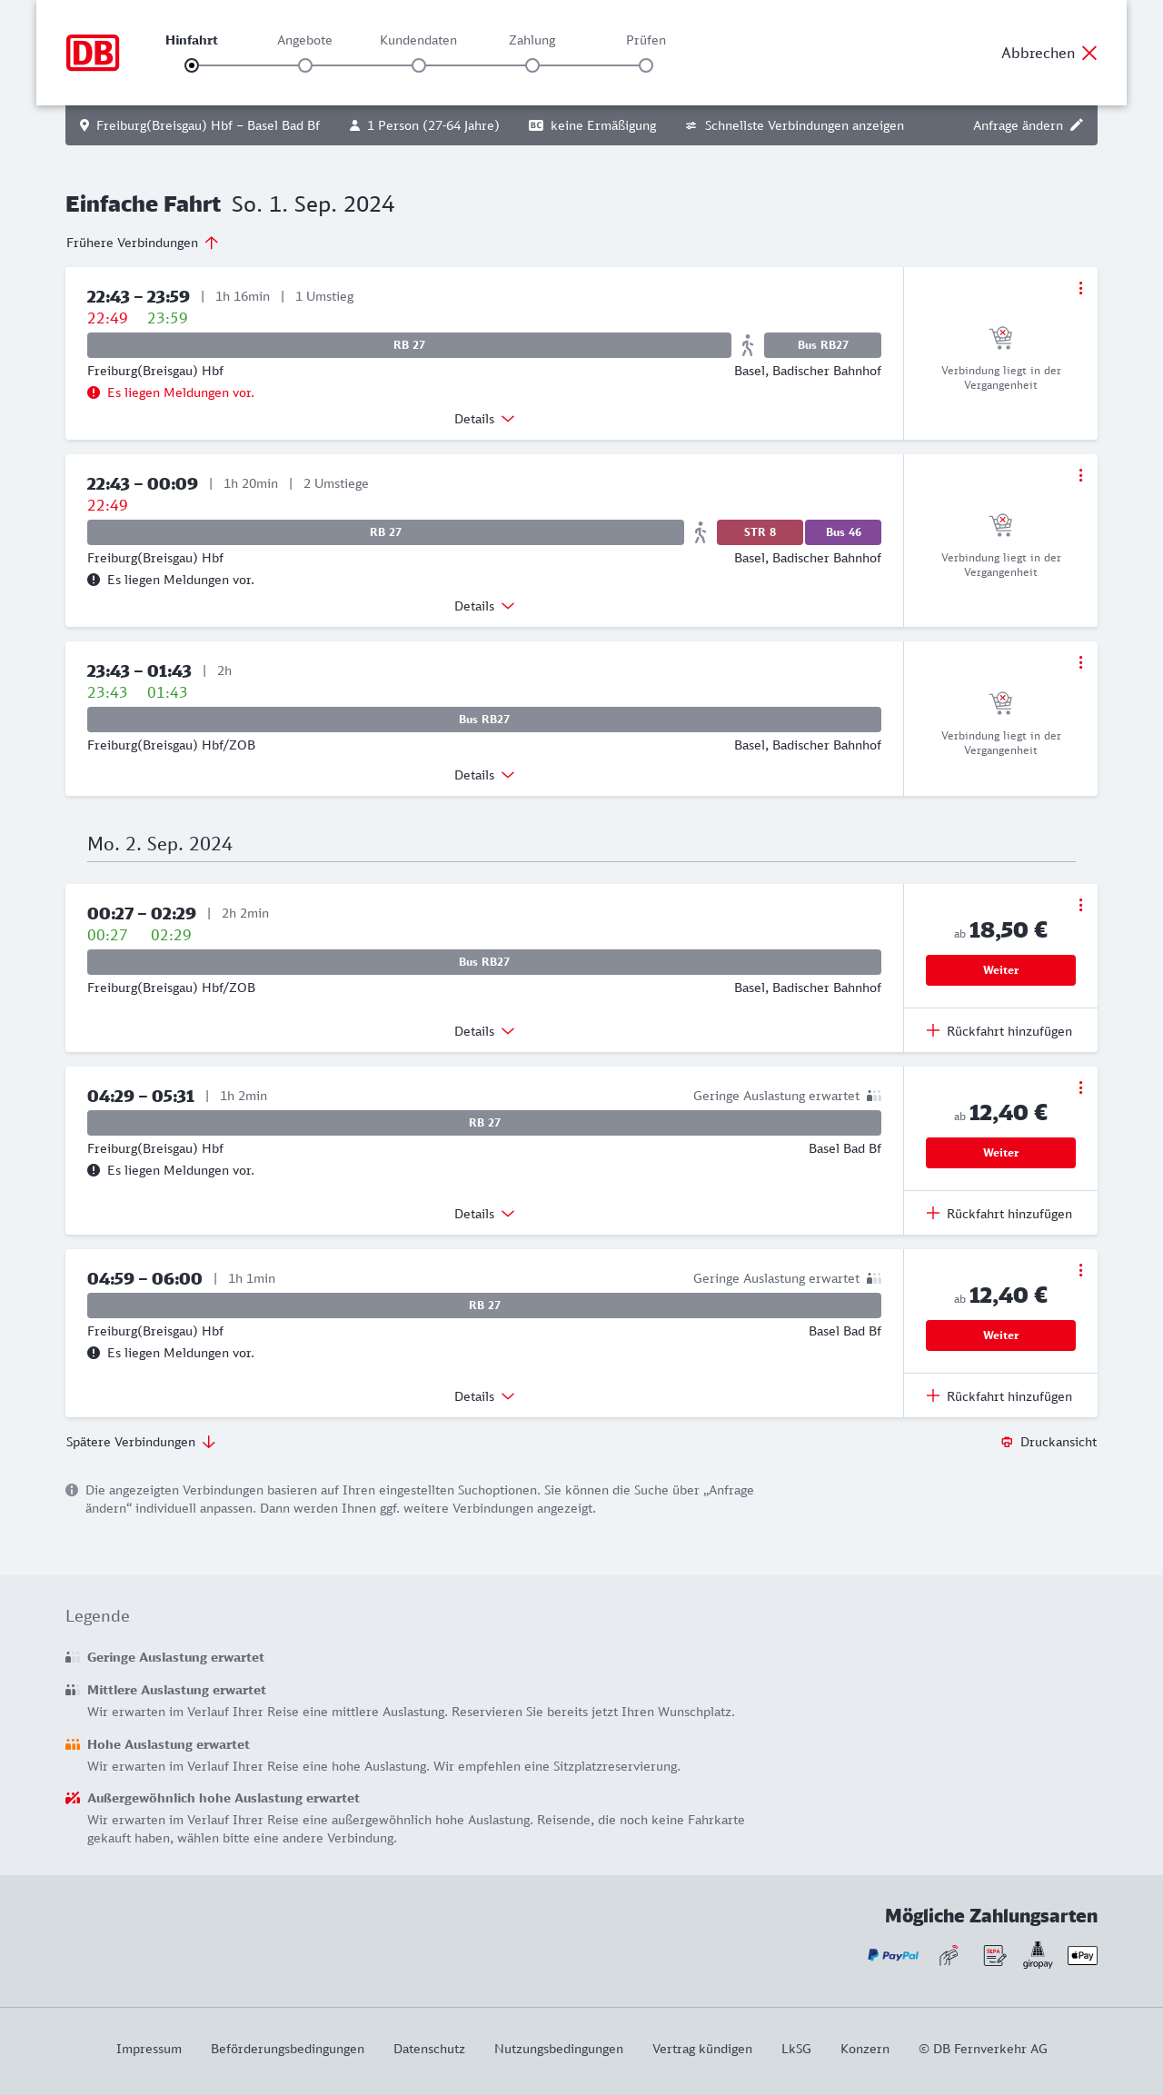
Task: Open the Datenschutz footer link
Action: [429, 2049]
